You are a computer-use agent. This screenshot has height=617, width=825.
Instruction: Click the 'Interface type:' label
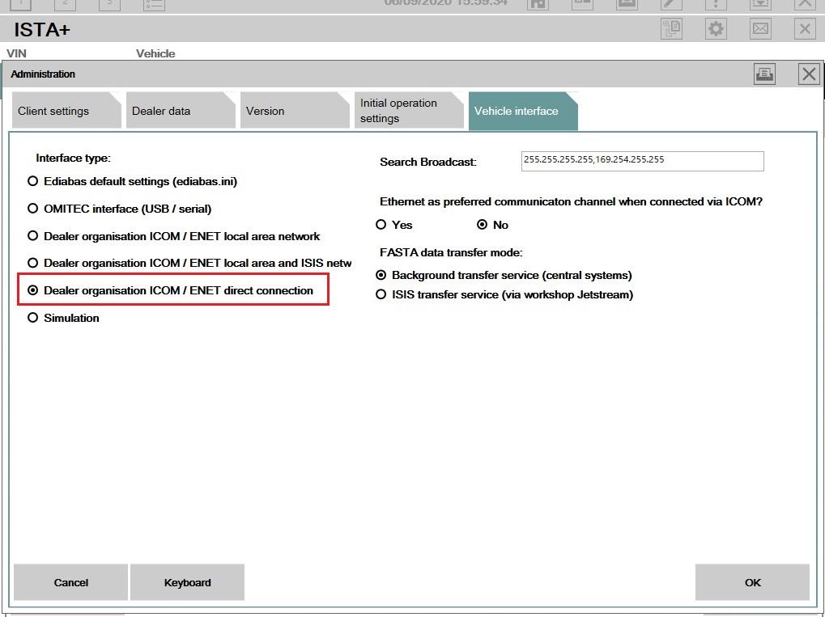point(73,158)
